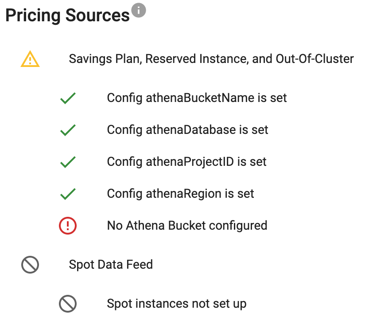The width and height of the screenshot is (365, 329).
Task: Click the red error exclamation icon
Action: (x=68, y=226)
